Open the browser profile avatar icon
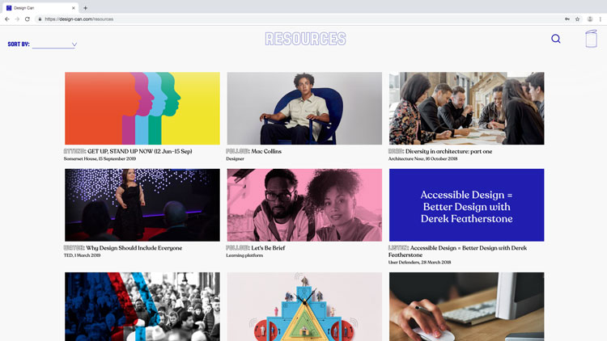This screenshot has height=341, width=607. (590, 19)
